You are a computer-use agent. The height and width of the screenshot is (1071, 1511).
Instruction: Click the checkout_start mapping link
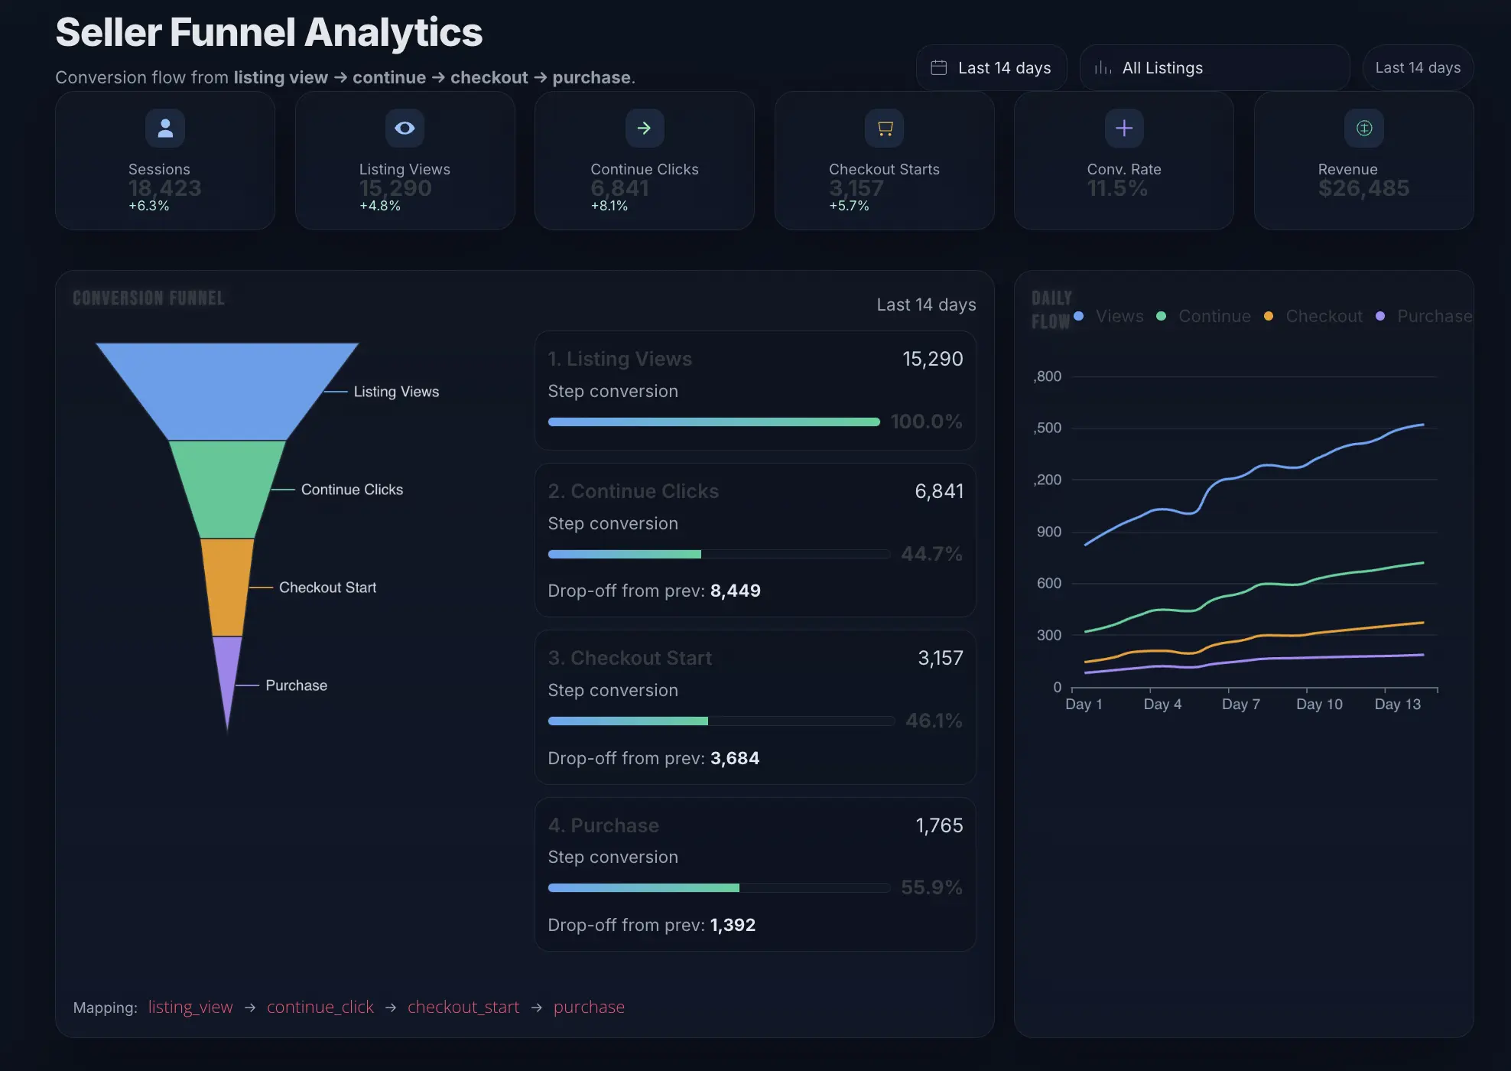pos(463,1007)
